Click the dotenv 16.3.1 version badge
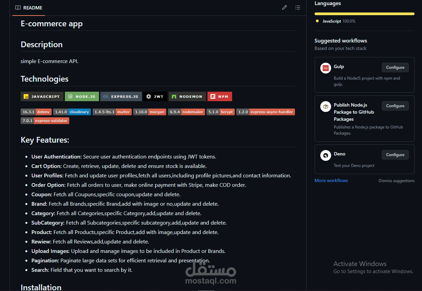 pos(36,112)
